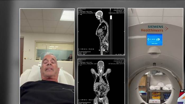Click the shelf of supplies seen through the scanner bore
The image size is (185, 104).
click(160, 87)
